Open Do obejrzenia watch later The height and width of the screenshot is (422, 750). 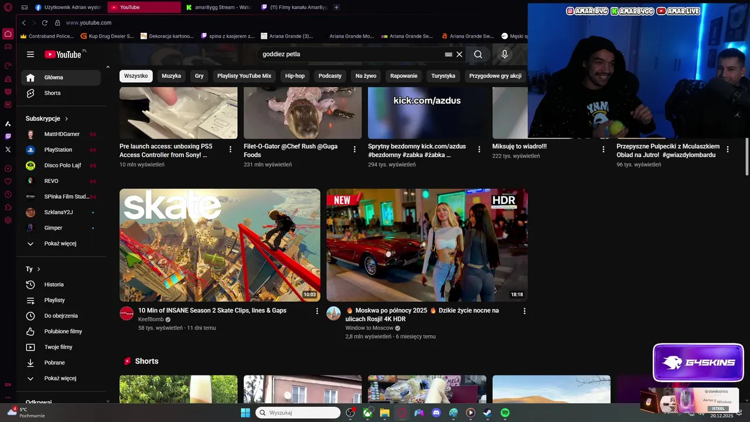61,316
